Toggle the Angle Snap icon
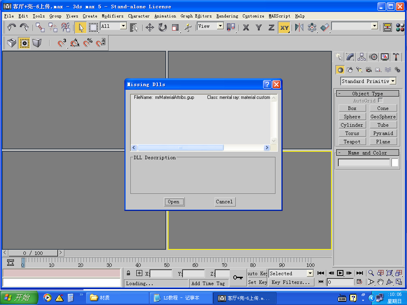The image size is (407, 305). (75, 43)
